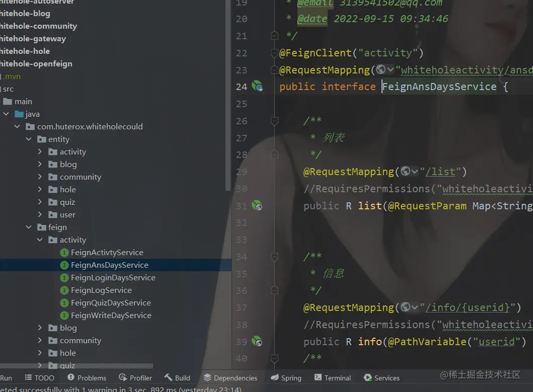533x392 pixels.
Task: Open the Problems tool window
Action: 87,378
